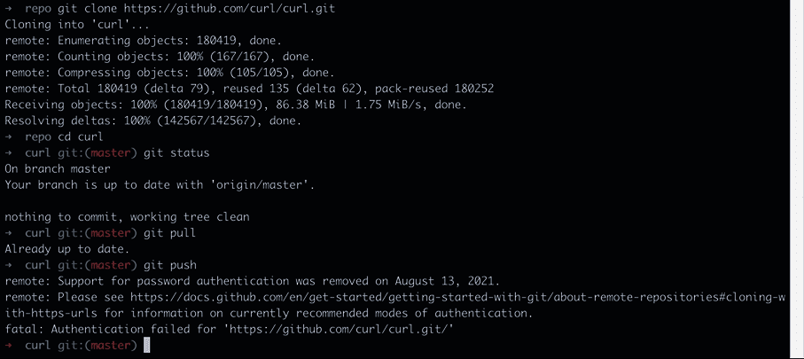Screen dimensions: 804x359
Task: Click the terminal's vertical scrollbar on the right edge
Action: click(798, 179)
